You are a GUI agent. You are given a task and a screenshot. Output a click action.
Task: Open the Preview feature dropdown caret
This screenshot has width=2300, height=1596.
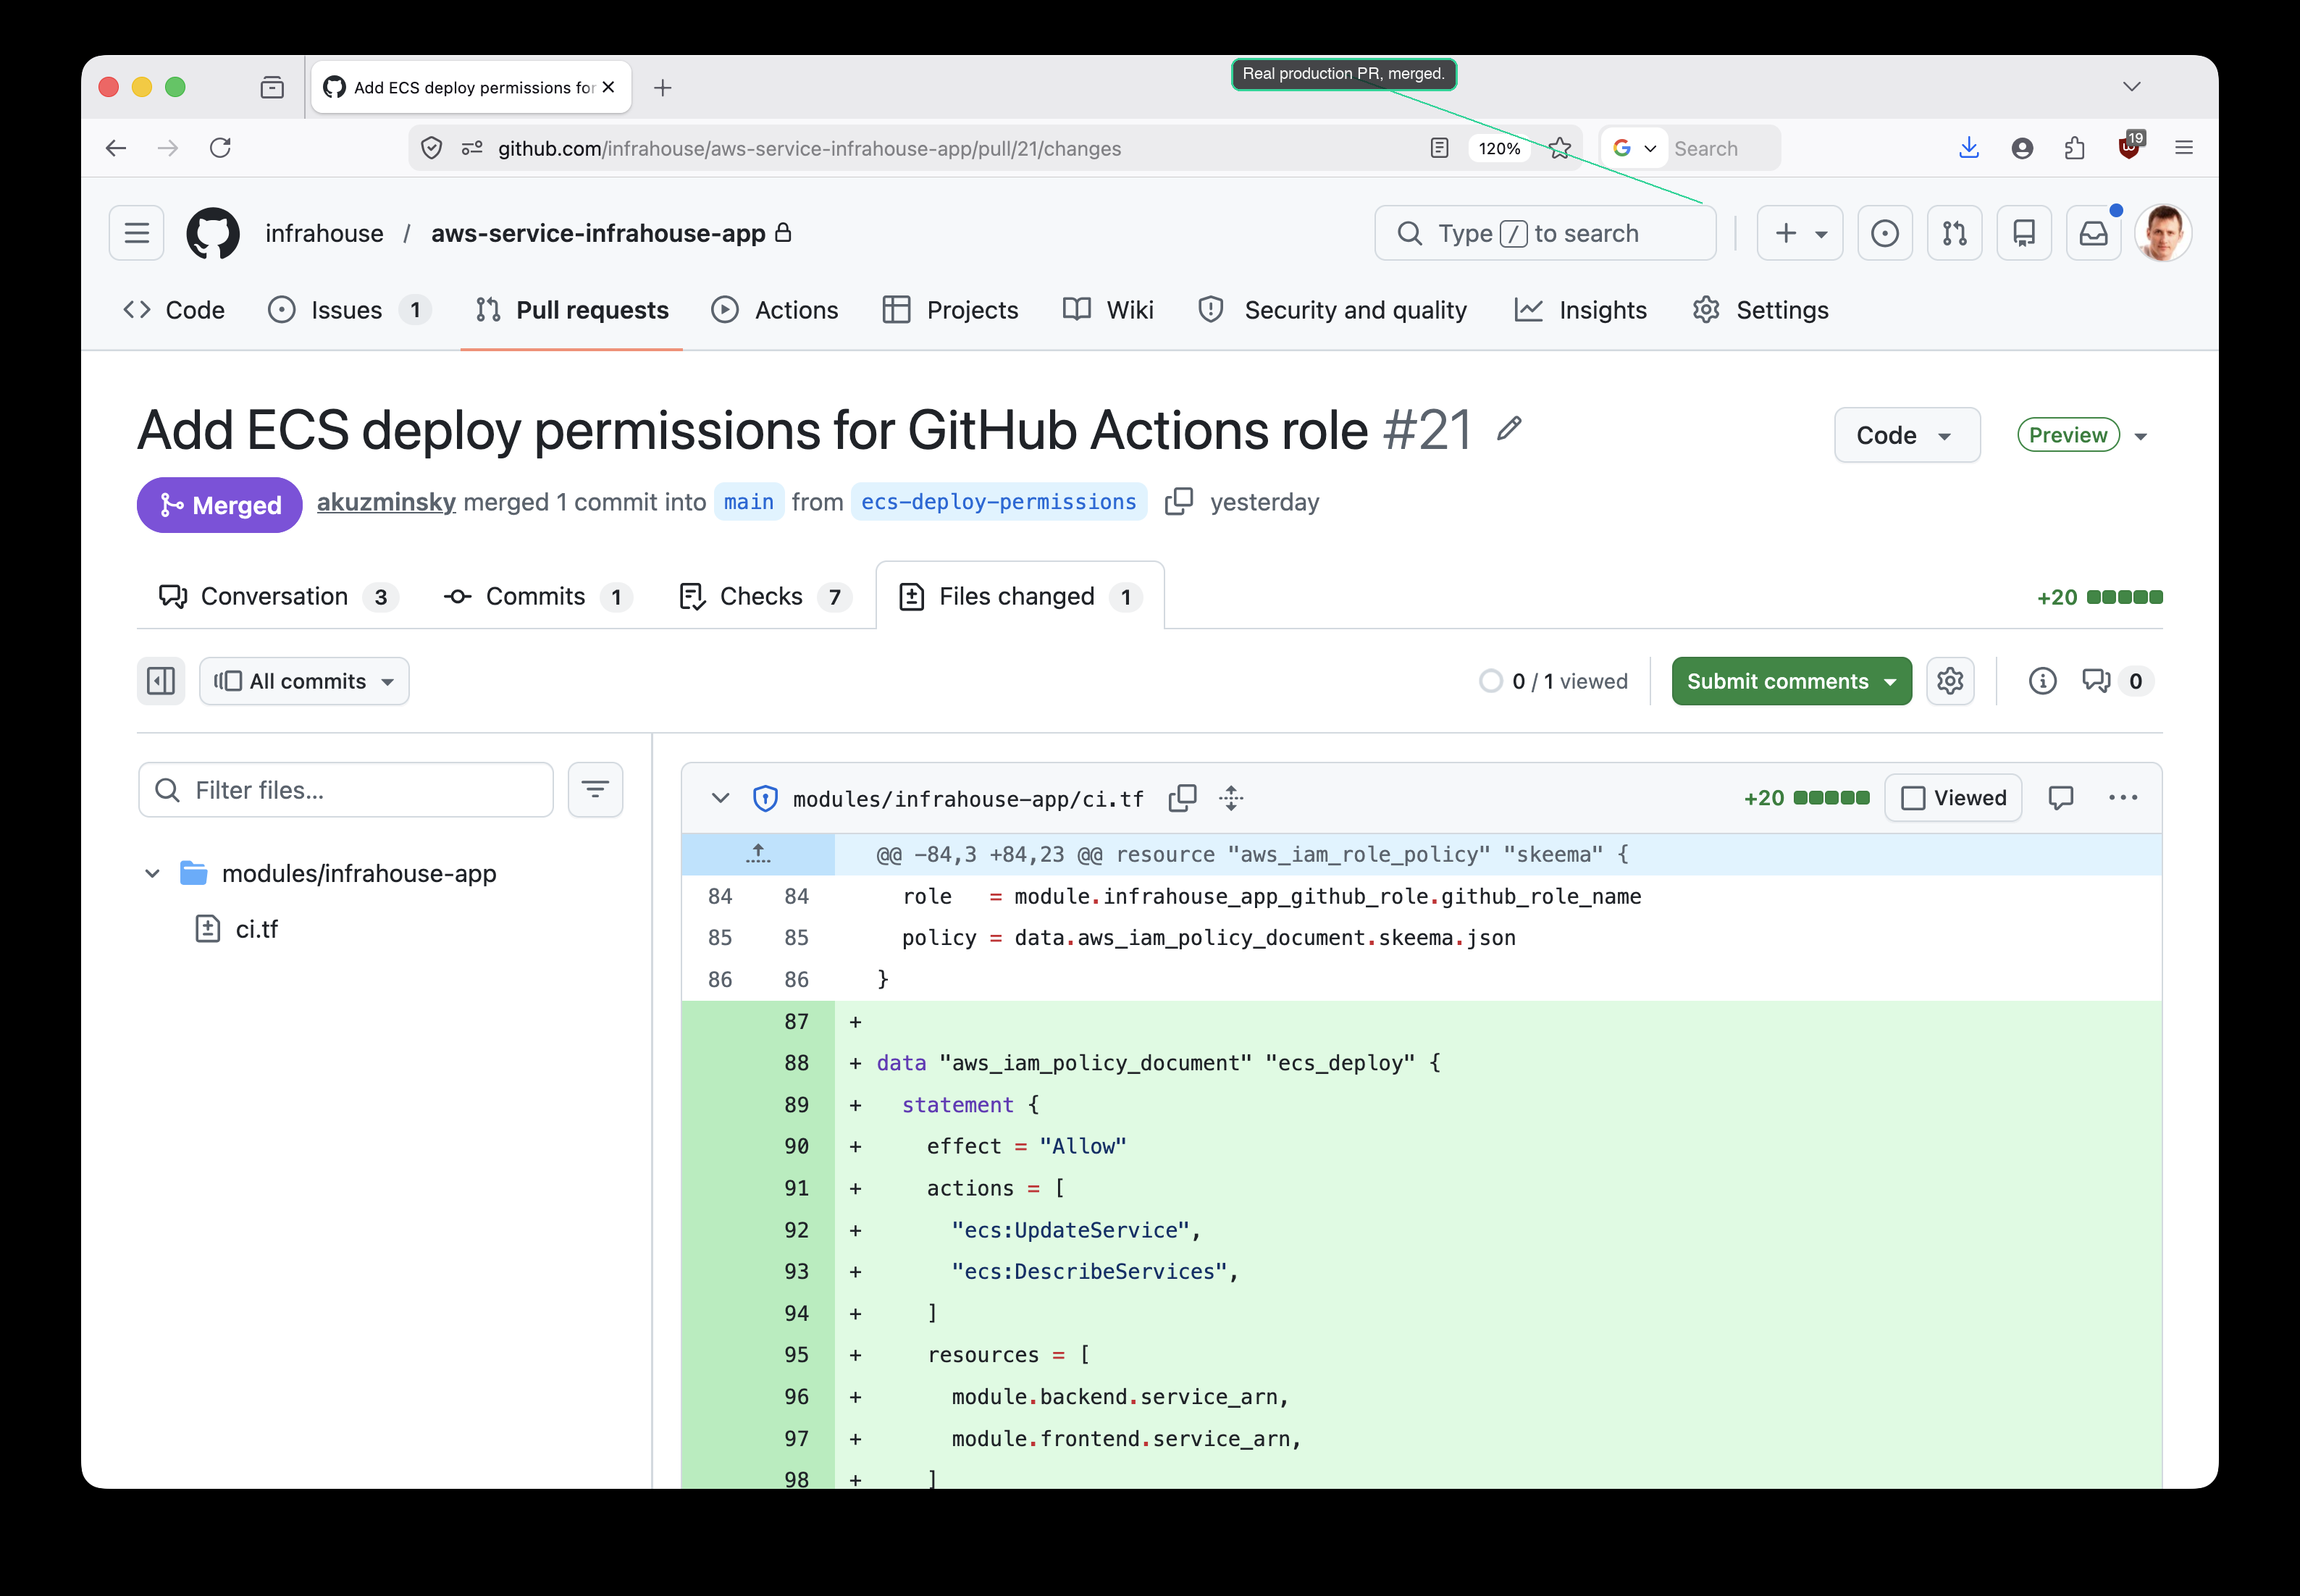pyautogui.click(x=2141, y=436)
